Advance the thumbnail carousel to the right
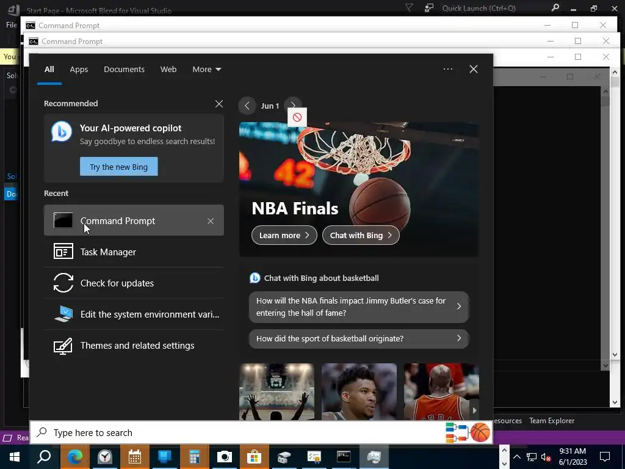625x469 pixels. 474,410
